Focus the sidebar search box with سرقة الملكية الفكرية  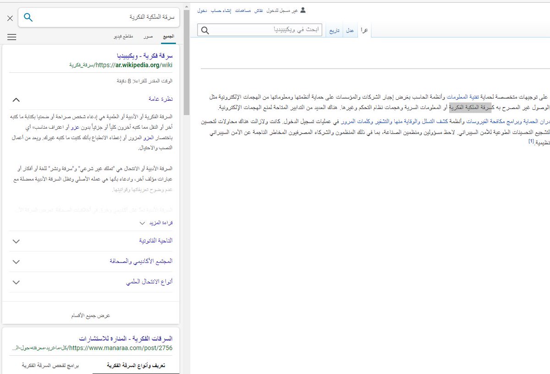coord(99,17)
